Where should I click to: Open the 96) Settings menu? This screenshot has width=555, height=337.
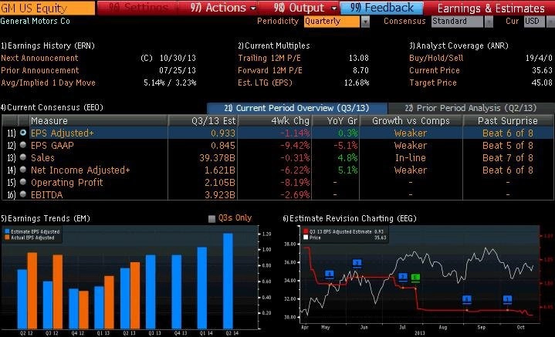[138, 8]
